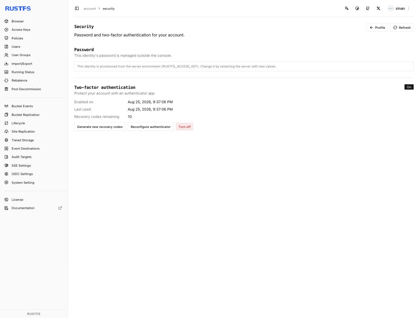Open the GitHub icon link
This screenshot has width=420, height=318.
[x=368, y=8]
